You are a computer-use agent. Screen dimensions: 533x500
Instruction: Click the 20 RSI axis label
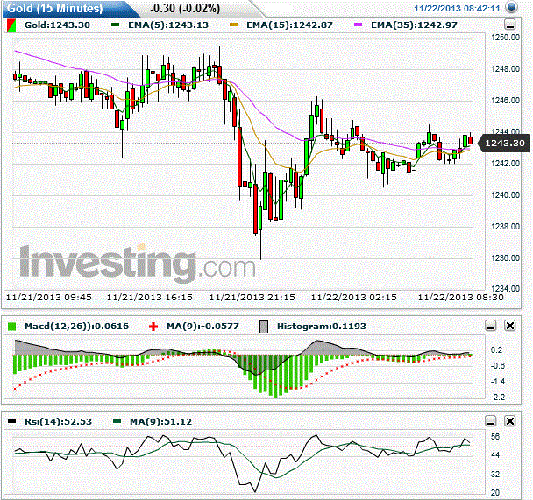coord(495,492)
